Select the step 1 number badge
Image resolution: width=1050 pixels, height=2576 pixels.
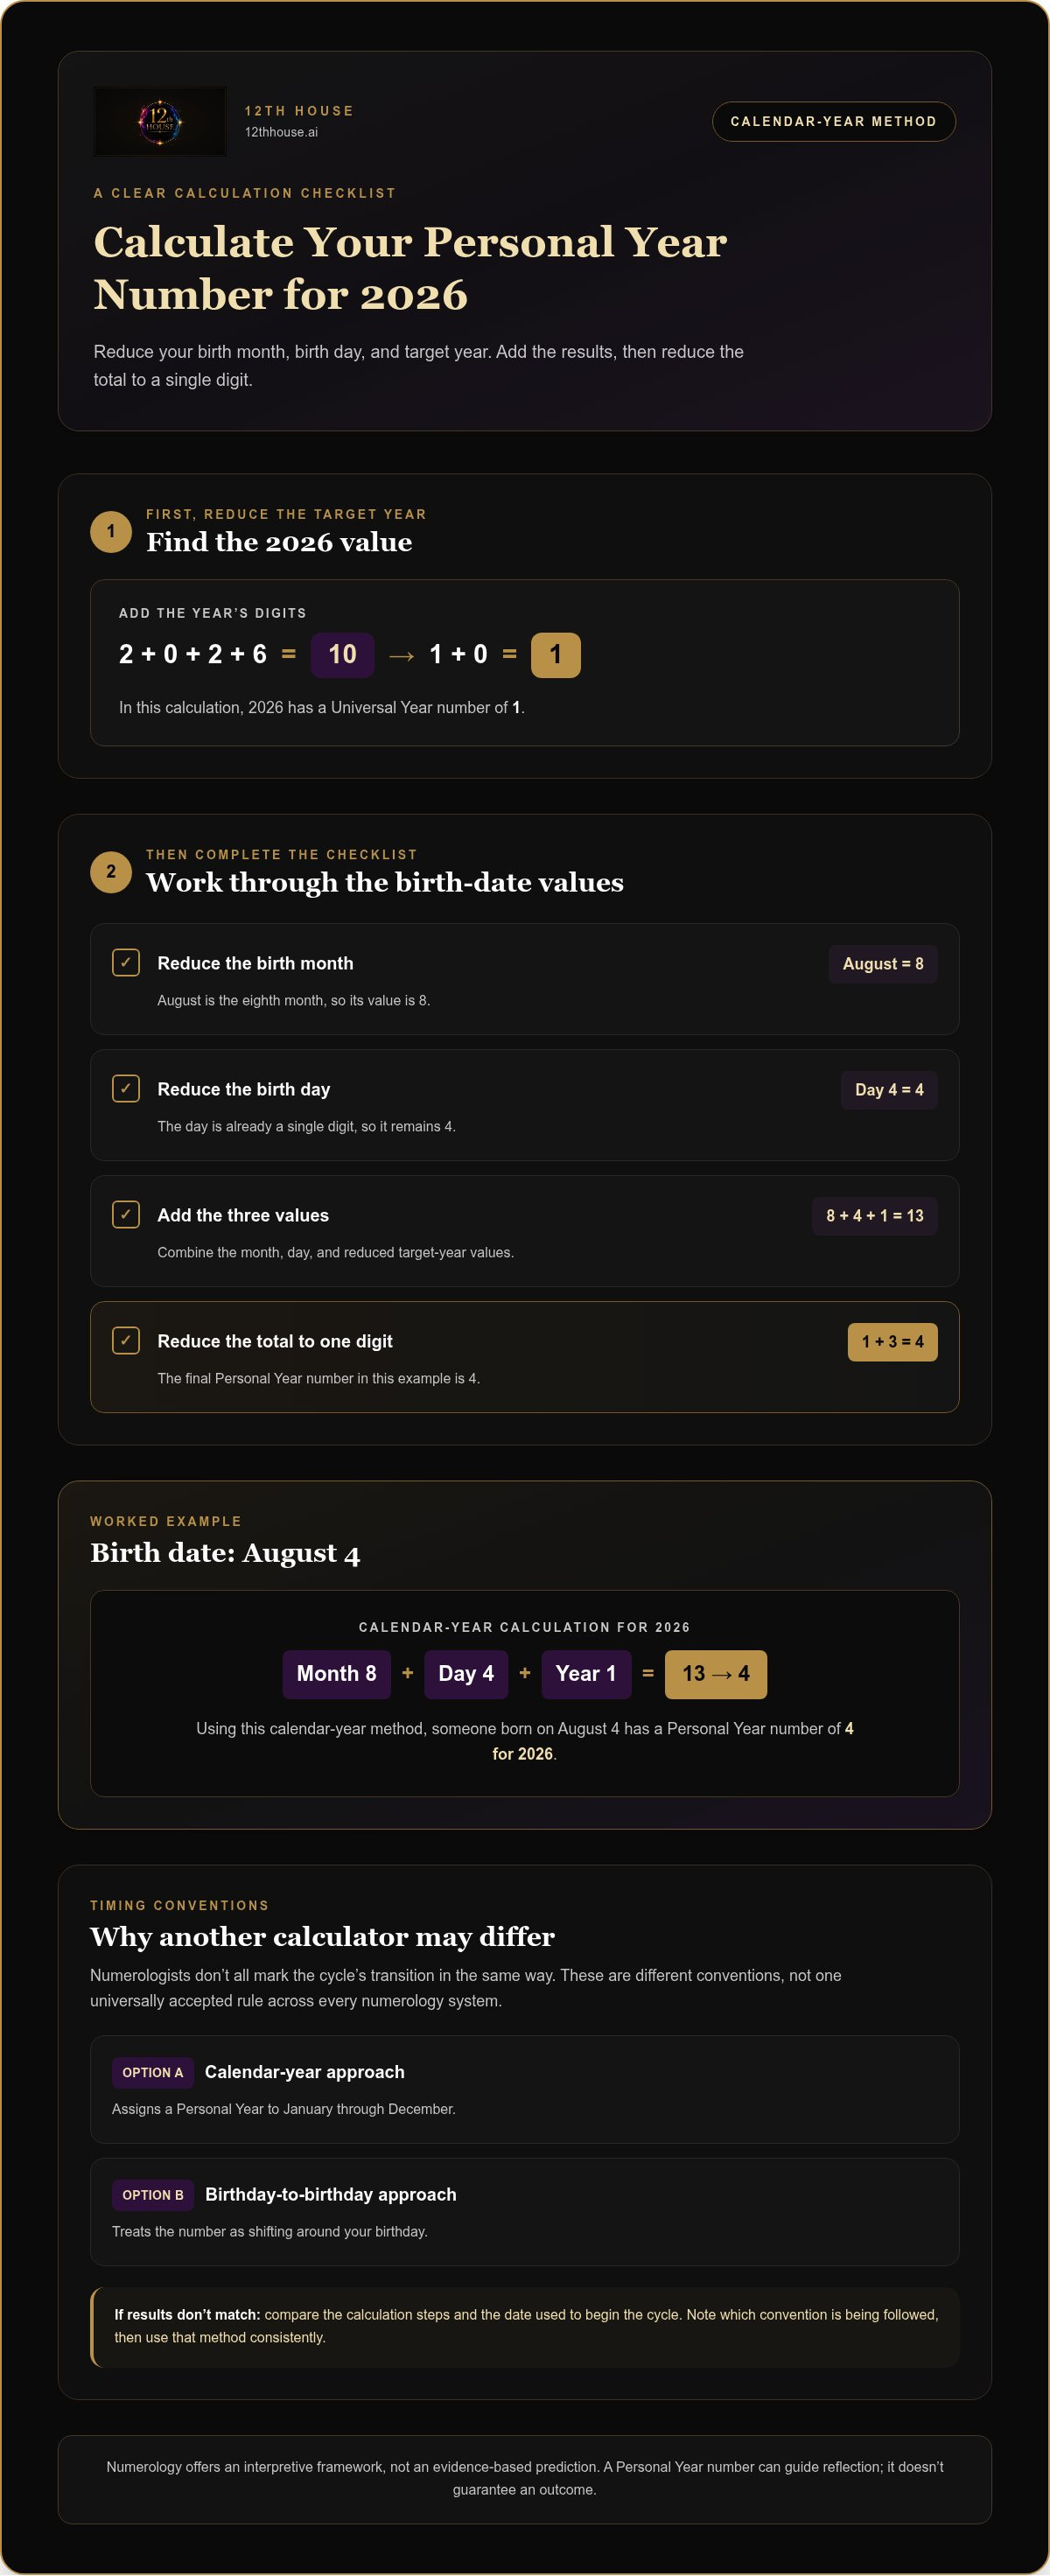[x=111, y=531]
